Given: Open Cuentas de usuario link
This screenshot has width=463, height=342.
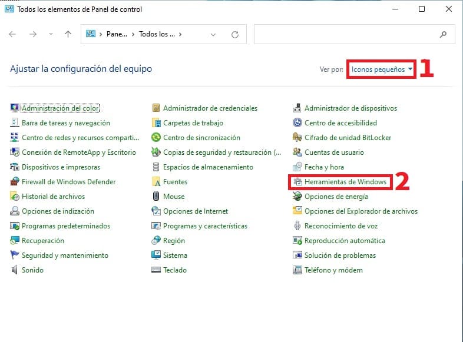Looking at the screenshot, I should click(x=334, y=152).
